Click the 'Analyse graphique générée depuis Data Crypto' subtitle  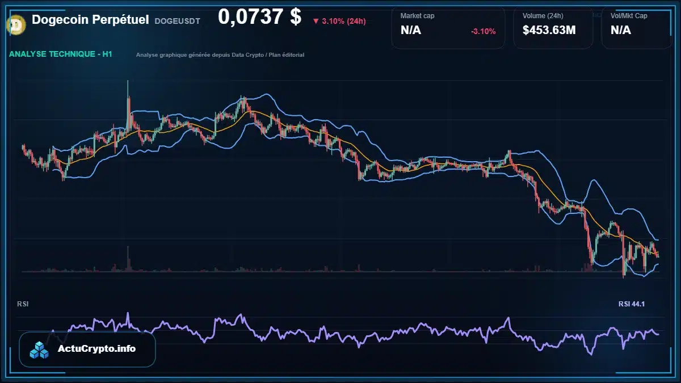[x=220, y=55]
